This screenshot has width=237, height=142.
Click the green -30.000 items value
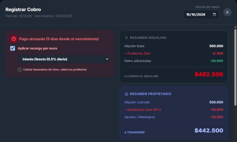point(216,61)
